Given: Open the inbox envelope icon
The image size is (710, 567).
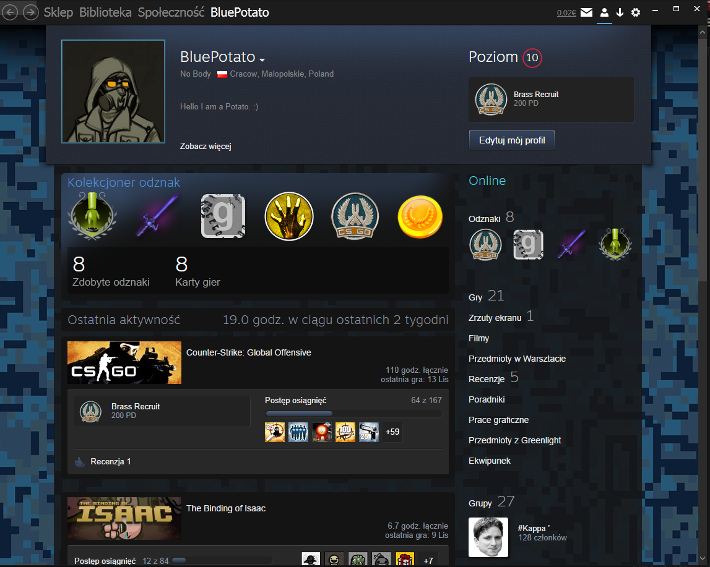Looking at the screenshot, I should pos(586,12).
